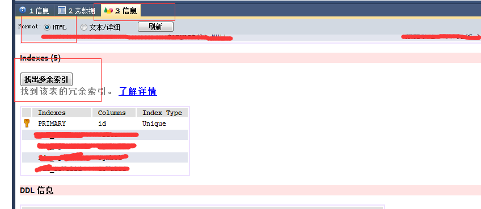
Task: Choose the 文本/详细 format option
Action: point(84,27)
